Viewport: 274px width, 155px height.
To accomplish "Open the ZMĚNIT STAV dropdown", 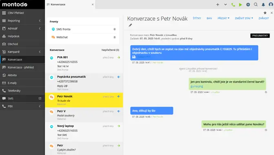I will [244, 18].
